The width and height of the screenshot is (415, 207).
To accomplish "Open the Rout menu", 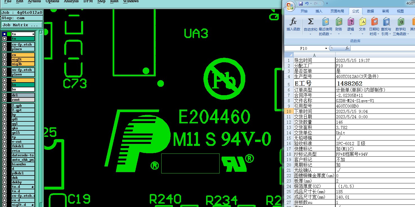I will (x=114, y=1).
